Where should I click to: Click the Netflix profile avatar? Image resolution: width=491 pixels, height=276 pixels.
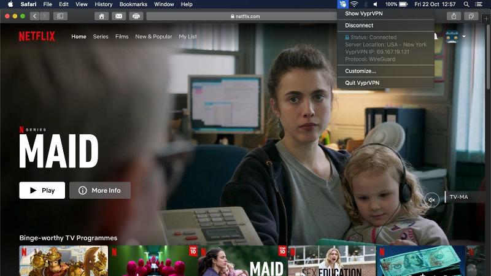click(x=452, y=37)
